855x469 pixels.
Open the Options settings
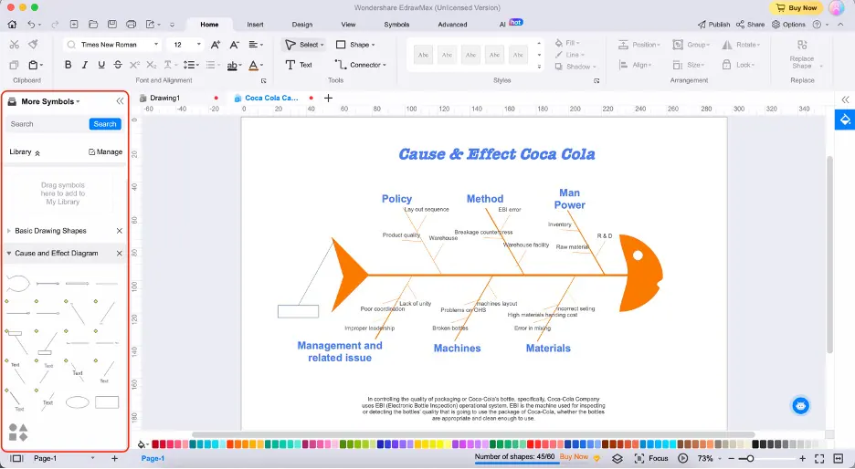(788, 25)
